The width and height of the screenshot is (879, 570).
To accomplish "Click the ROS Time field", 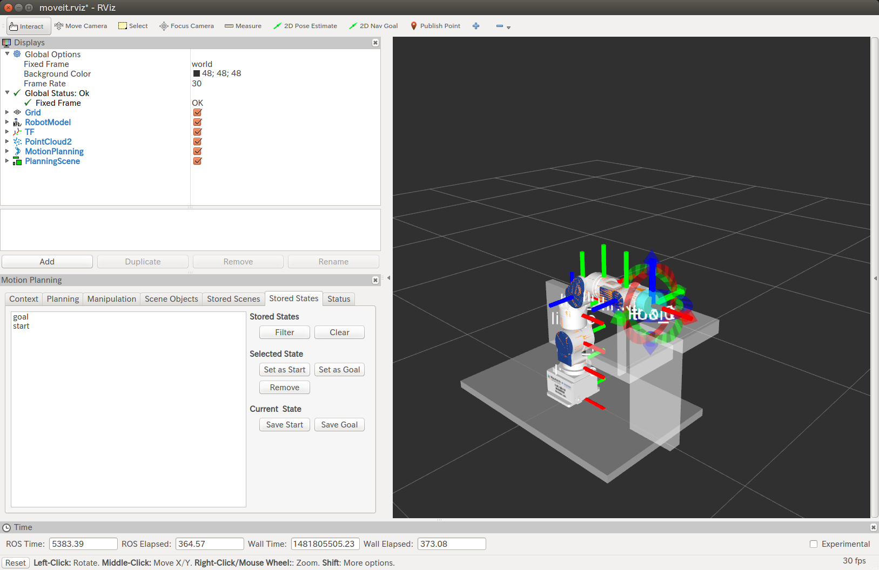I will coord(83,544).
